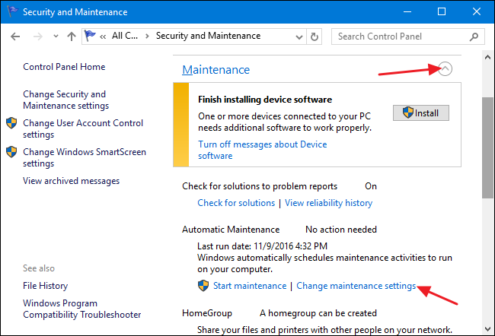Open View reliability history
495x336 pixels.
tap(329, 203)
